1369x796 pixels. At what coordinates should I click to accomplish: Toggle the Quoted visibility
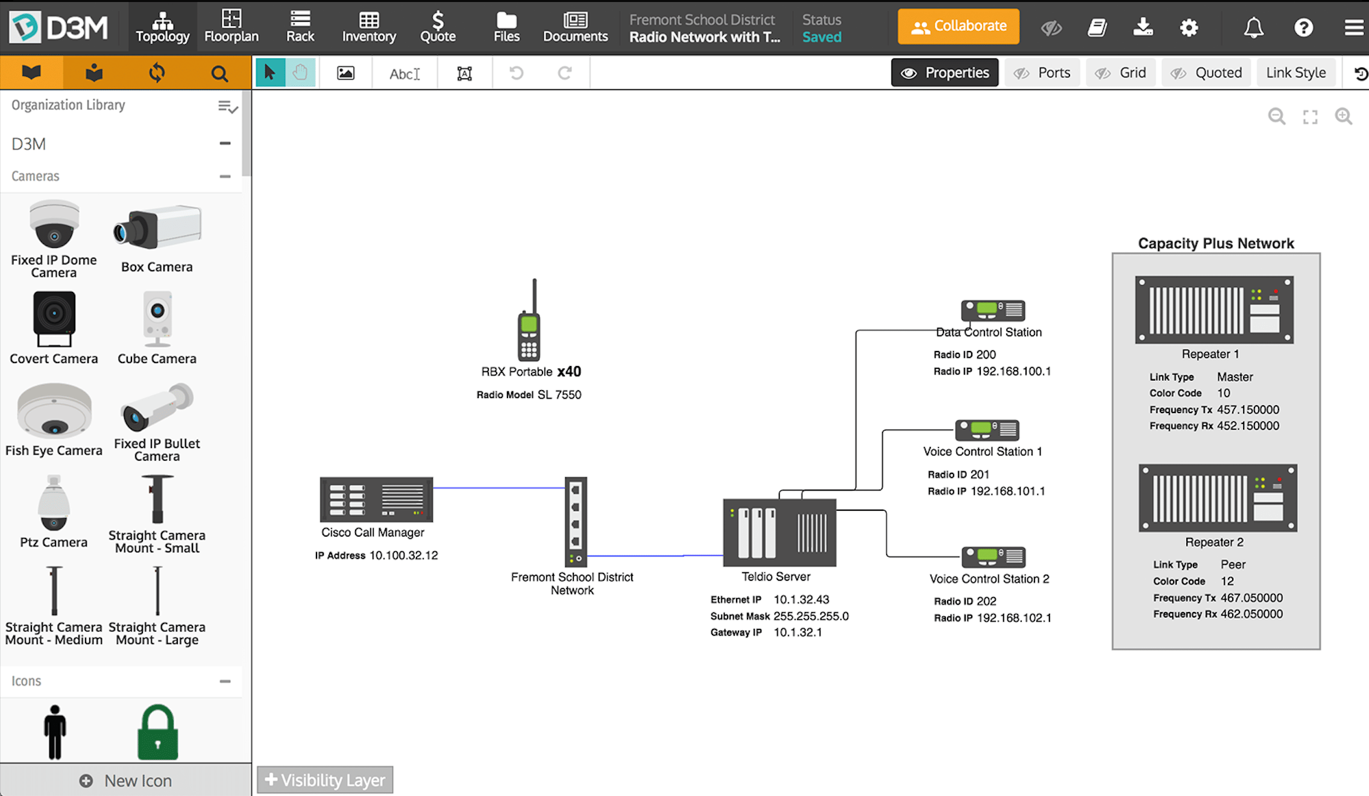tap(1206, 73)
